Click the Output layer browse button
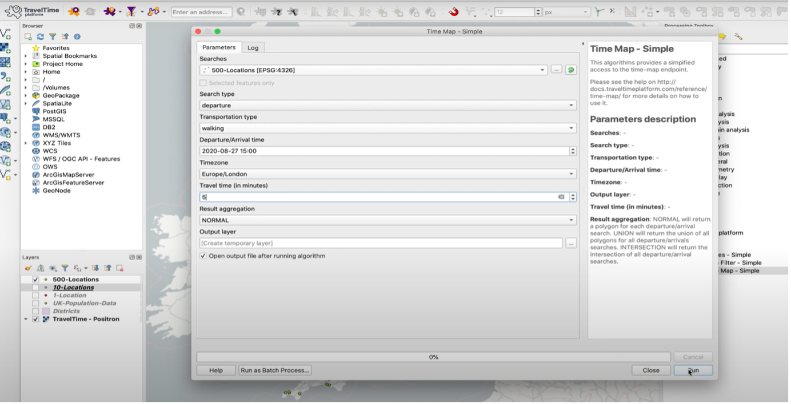 pyautogui.click(x=571, y=243)
